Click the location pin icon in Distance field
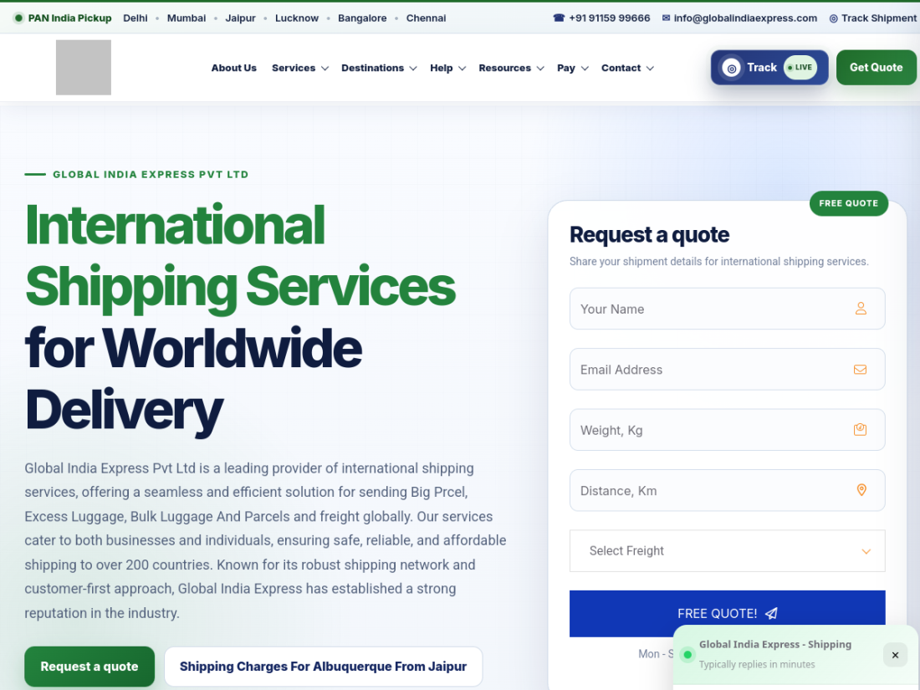The height and width of the screenshot is (690, 920). (x=861, y=490)
